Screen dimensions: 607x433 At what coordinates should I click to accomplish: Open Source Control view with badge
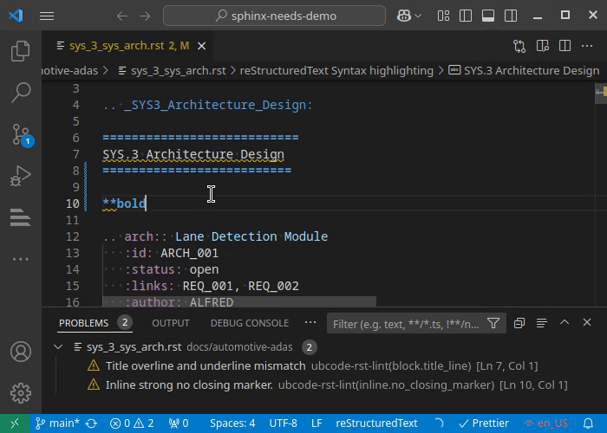(20, 134)
